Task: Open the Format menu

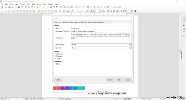Action: tap(22, 4)
